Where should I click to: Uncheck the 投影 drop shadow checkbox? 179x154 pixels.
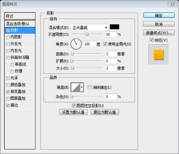[x=8, y=30]
